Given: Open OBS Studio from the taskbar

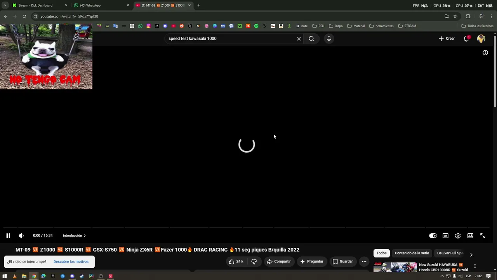Looking at the screenshot, I should (101, 276).
